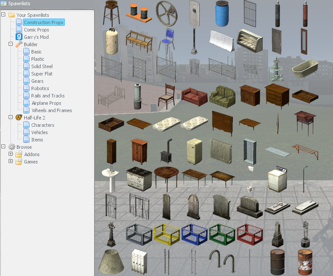Spawn the black wood stove prop
This screenshot has width=333, height=276.
coord(166,151)
